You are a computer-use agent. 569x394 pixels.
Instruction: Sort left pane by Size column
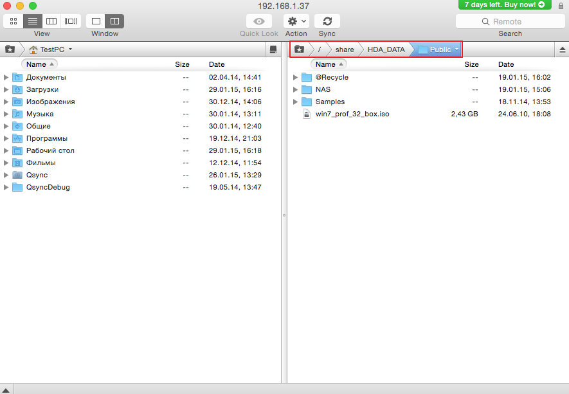pos(182,64)
